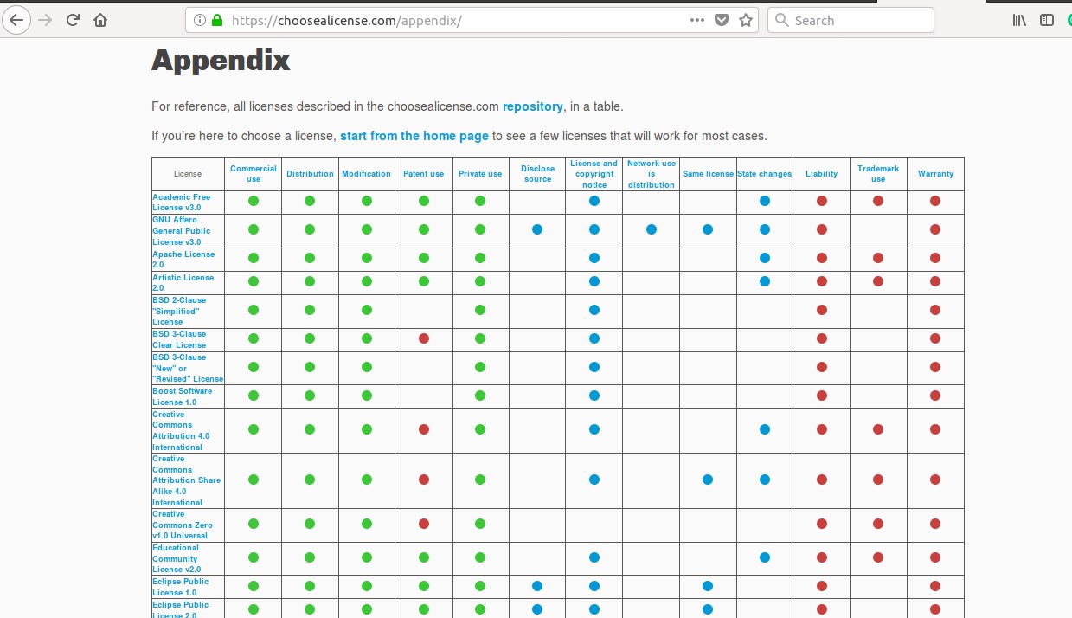Click GNU Affero Network use blue dot
This screenshot has height=618, width=1072.
pos(652,229)
